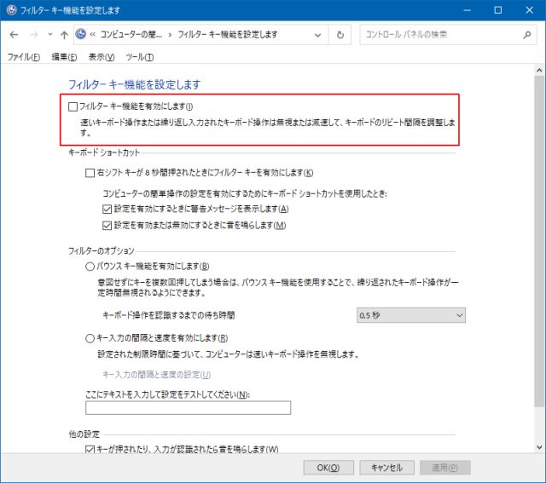Click the control panel icon in address bar
Image resolution: width=546 pixels, height=483 pixels.
[x=81, y=35]
